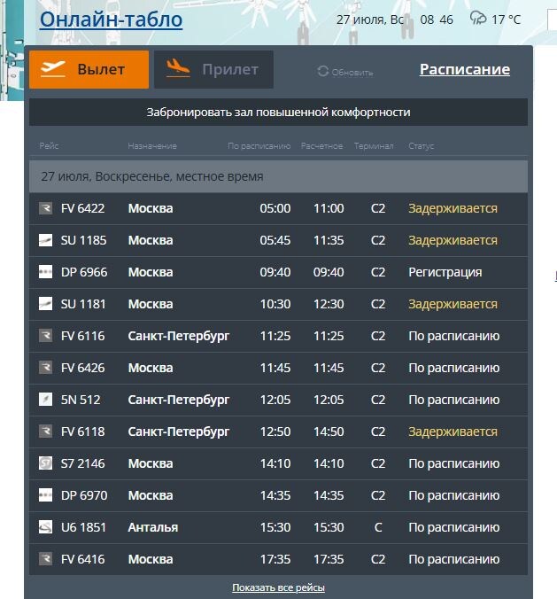The image size is (557, 599).
Task: Click the 08 46 clock in header
Action: click(437, 19)
